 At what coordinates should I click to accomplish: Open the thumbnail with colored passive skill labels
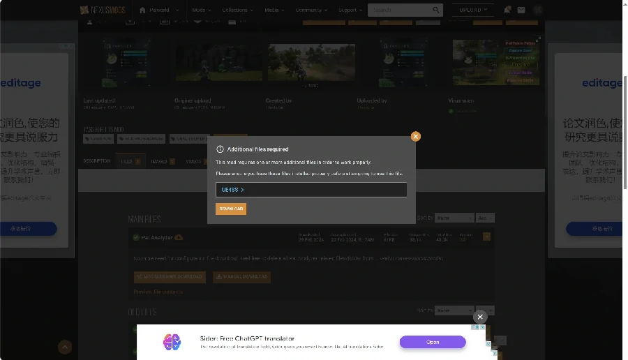point(496,63)
